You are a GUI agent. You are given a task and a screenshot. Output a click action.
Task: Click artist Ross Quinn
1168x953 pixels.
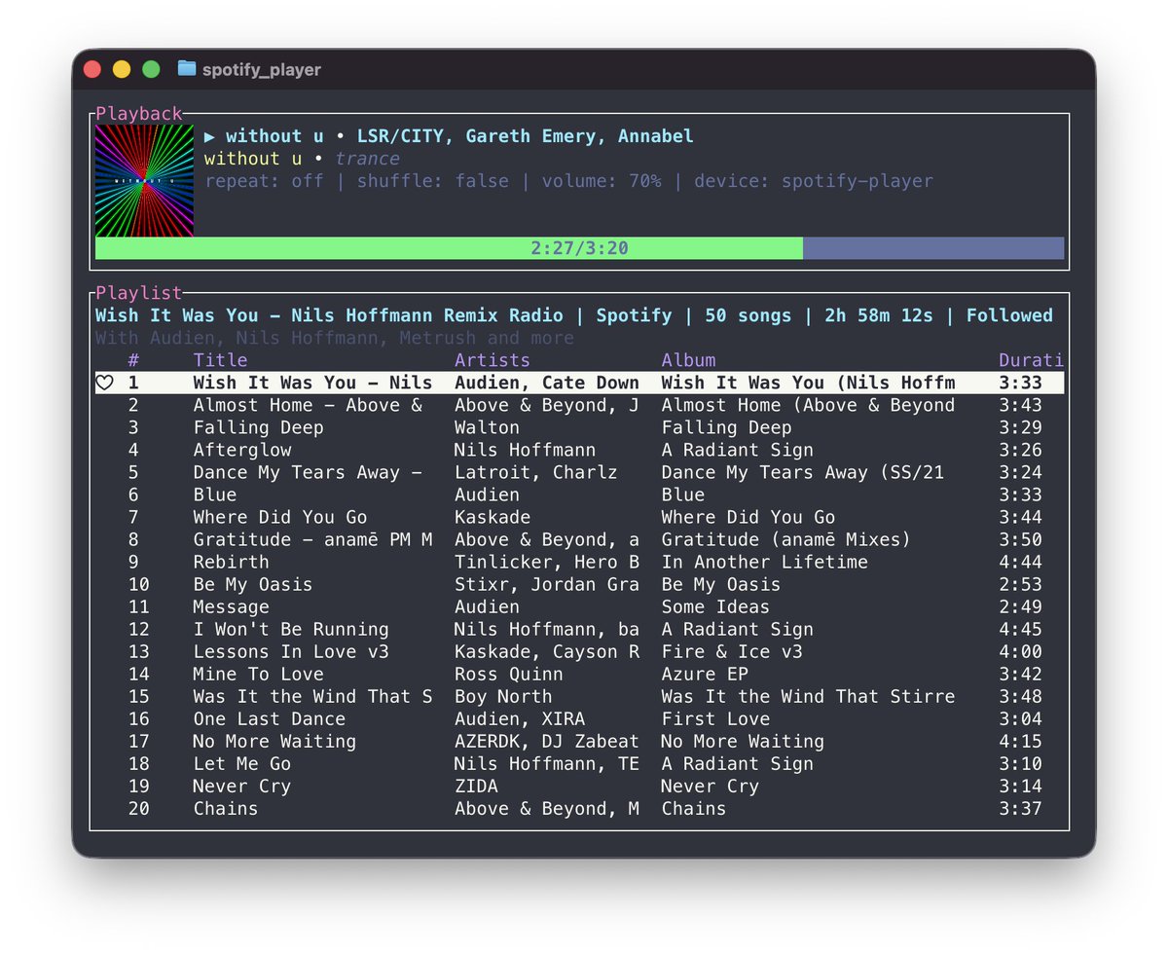point(509,675)
